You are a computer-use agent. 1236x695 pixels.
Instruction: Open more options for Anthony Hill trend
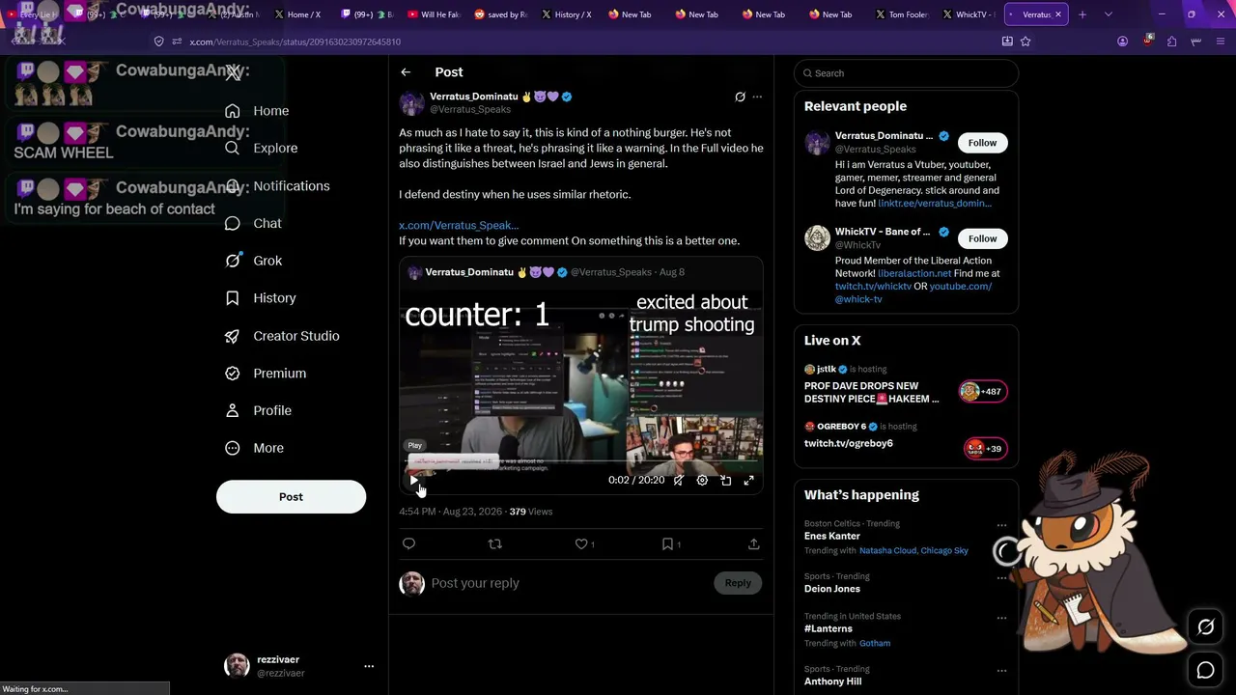click(x=1001, y=671)
